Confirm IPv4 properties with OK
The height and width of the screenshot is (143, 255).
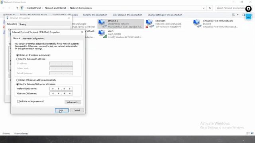(62, 110)
